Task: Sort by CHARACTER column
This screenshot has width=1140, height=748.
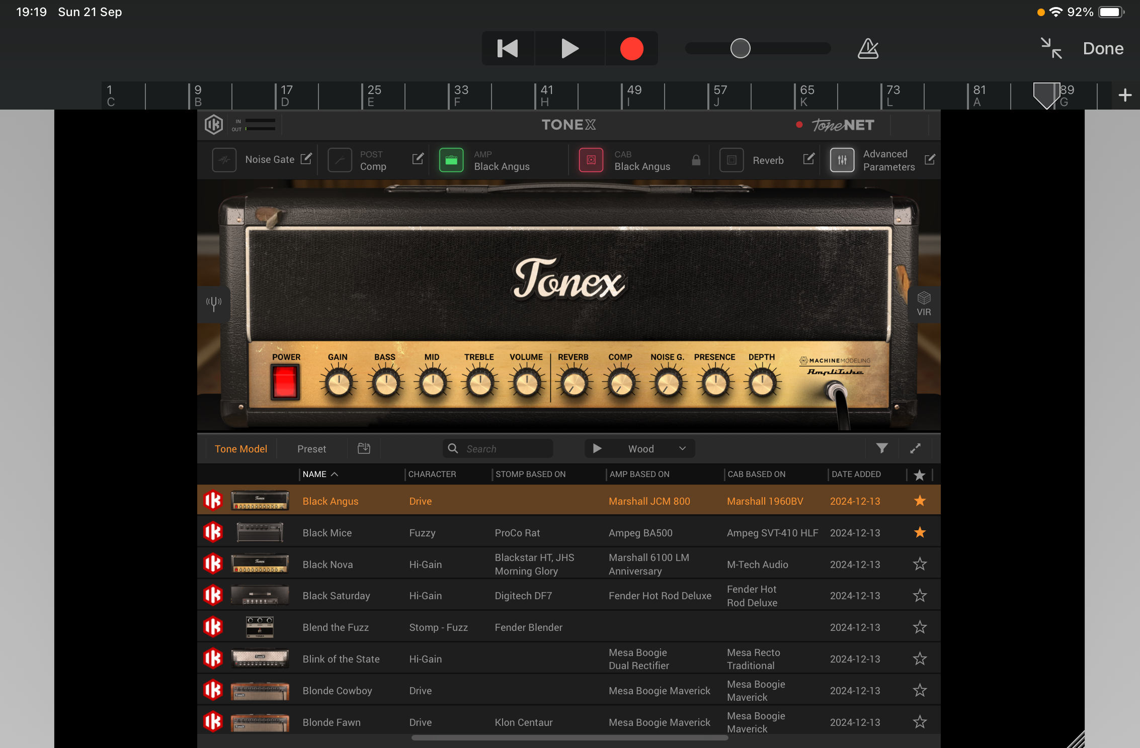Action: 432,474
